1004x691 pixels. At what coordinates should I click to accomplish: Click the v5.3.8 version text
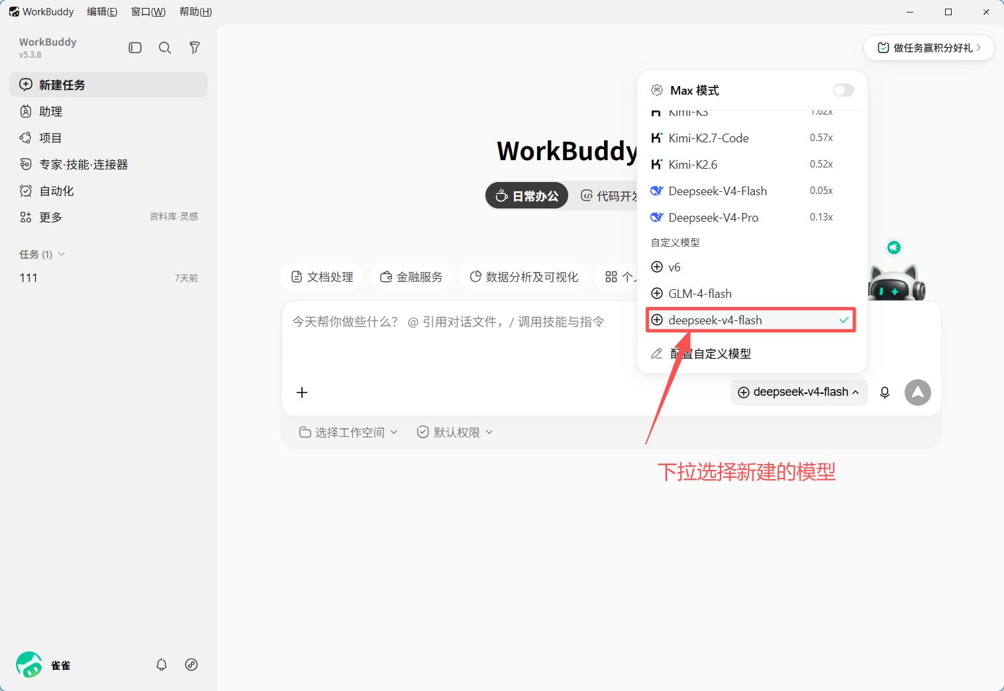click(30, 55)
